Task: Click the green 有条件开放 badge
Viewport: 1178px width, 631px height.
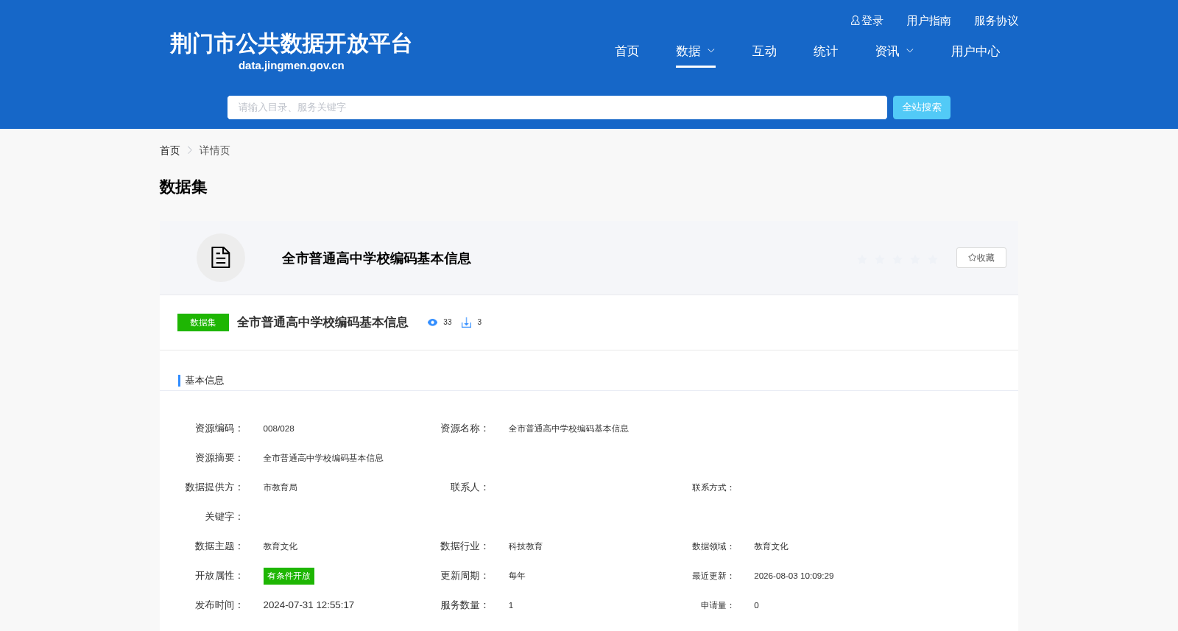Action: click(289, 576)
